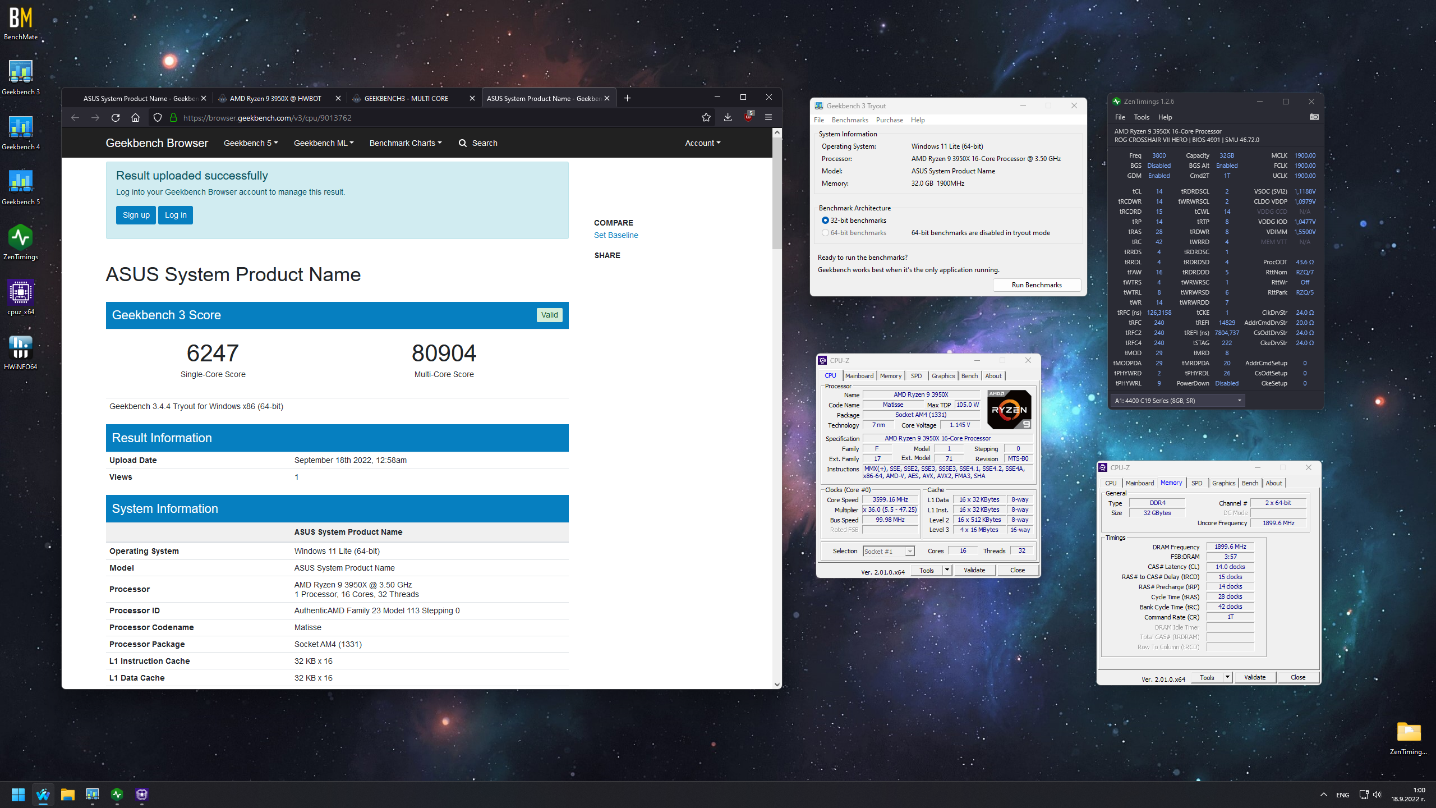Click the tracking protection shield icon
Image resolution: width=1436 pixels, height=808 pixels.
click(x=158, y=118)
